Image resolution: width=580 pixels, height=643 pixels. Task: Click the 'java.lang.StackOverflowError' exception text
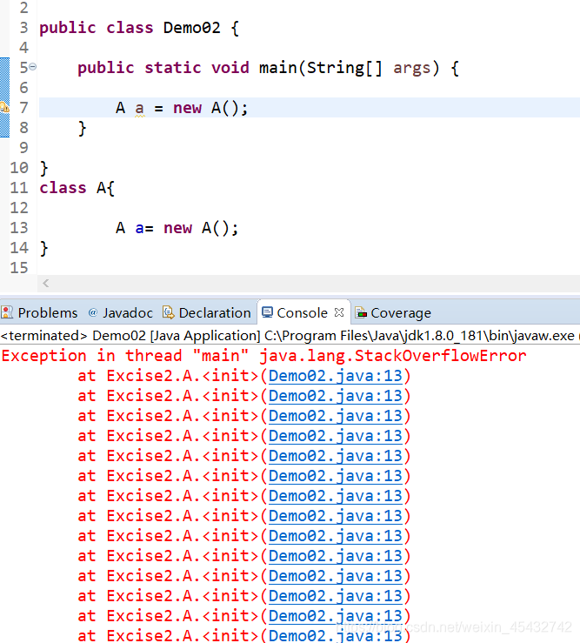pos(393,356)
